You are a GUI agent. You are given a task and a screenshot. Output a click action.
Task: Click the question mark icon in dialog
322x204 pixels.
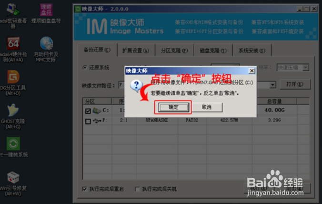[x=136, y=85]
